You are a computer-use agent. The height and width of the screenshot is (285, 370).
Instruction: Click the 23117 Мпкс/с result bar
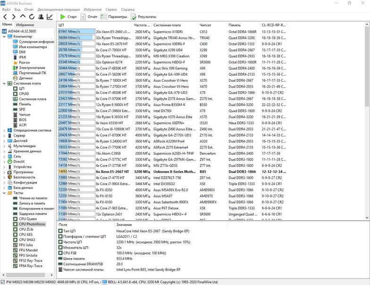point(76,104)
